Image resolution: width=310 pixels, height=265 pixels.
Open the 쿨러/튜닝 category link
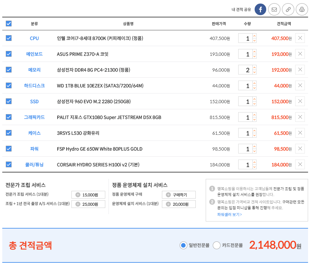[x=34, y=165]
